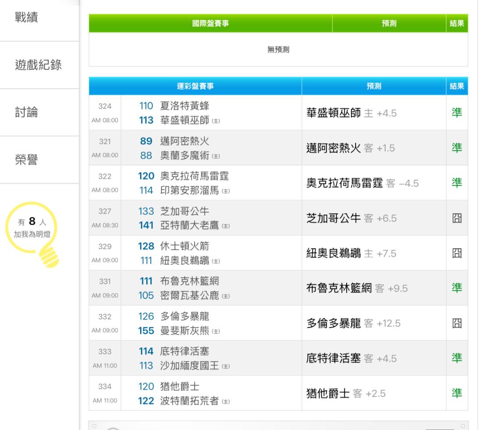Click the 囧 result for game 327

[x=457, y=218]
